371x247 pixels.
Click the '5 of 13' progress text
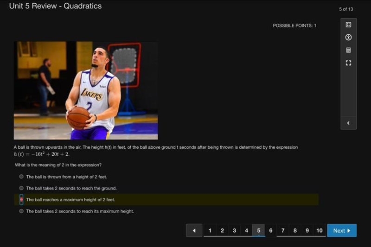[346, 9]
